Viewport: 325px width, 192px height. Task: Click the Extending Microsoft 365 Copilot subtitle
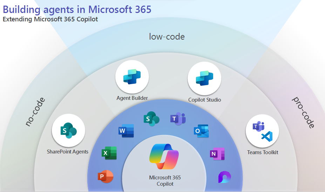[50, 19]
